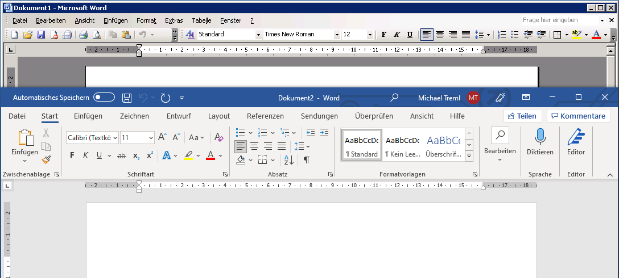The width and height of the screenshot is (619, 278).
Task: Select the Kein Leerraum style
Action: 403,145
